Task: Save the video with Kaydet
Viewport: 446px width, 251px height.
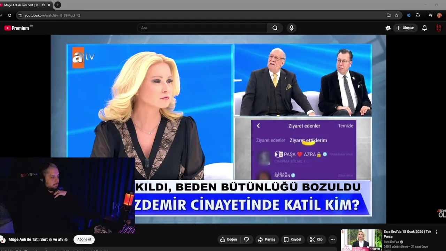Action: 292,239
